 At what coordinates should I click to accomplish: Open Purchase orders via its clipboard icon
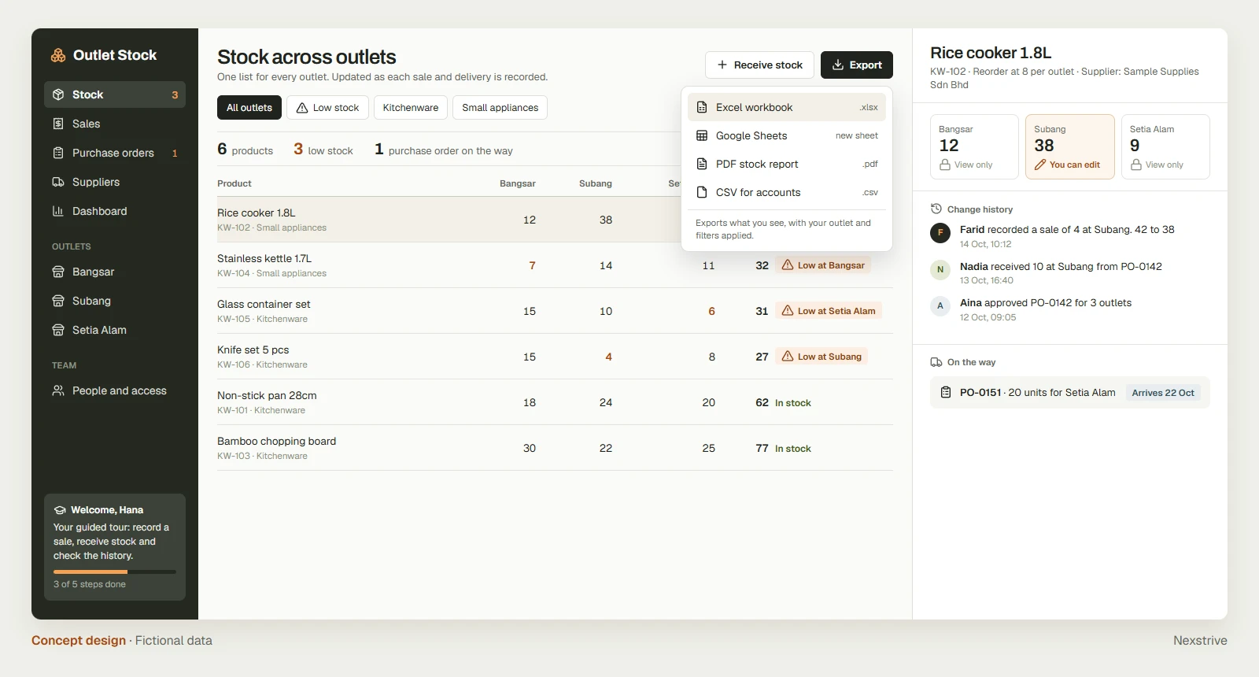(58, 153)
